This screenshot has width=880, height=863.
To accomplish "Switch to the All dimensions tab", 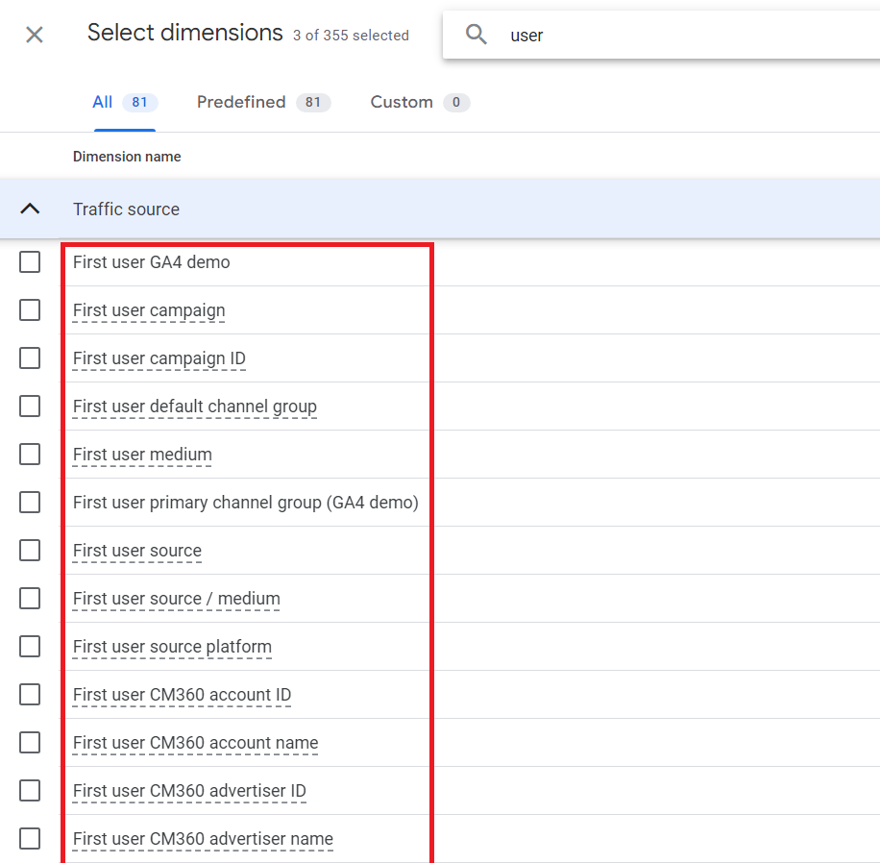I will click(x=102, y=102).
